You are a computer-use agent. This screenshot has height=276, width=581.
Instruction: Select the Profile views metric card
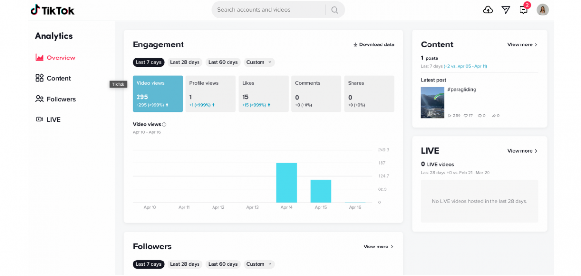point(211,94)
